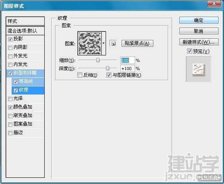
Task: Toggle the 预览(V) preview checkbox
Action: pyautogui.click(x=189, y=51)
